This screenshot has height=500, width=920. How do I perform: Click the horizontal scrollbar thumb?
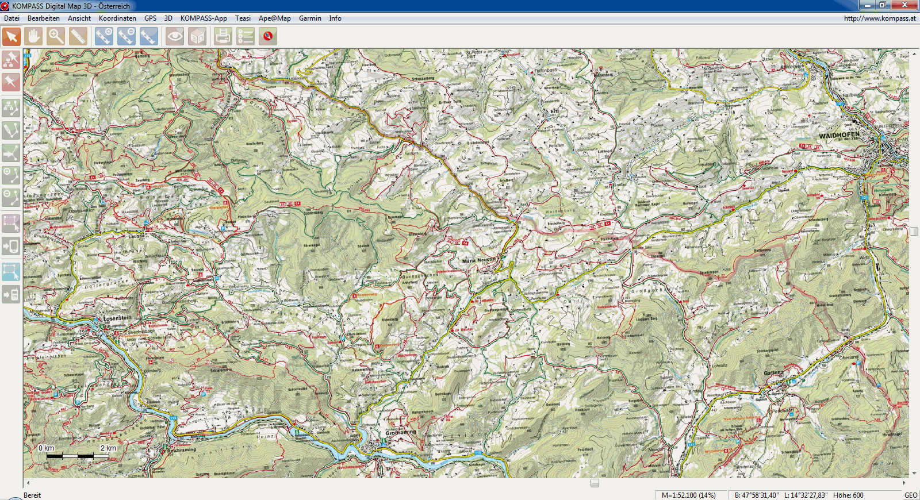click(595, 483)
